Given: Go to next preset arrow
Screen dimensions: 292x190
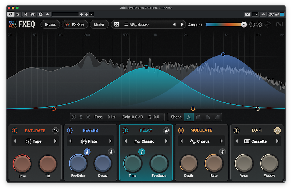Looking at the screenshot, I should point(182,24).
